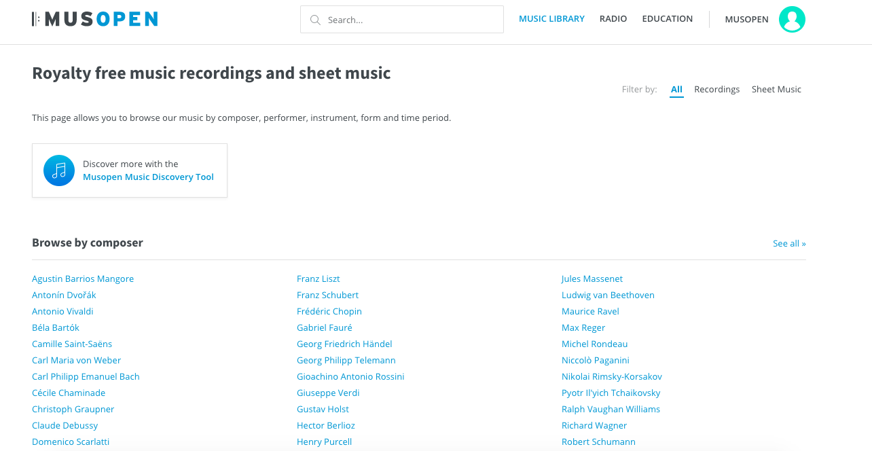Open the user avatar profile icon
The image size is (872, 451).
tap(792, 19)
